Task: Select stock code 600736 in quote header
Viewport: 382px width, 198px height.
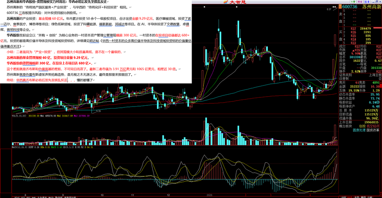Action: click(350, 7)
